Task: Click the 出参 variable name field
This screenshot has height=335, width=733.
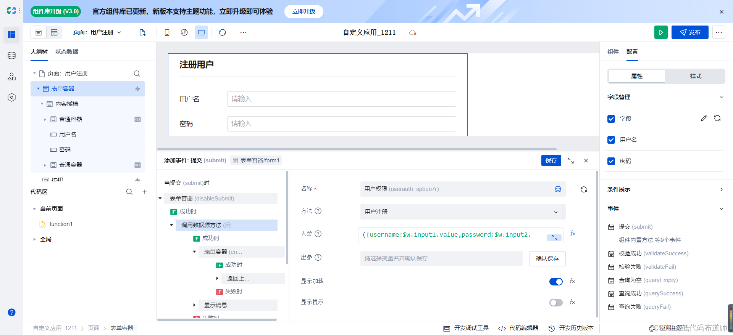Action: click(x=441, y=258)
